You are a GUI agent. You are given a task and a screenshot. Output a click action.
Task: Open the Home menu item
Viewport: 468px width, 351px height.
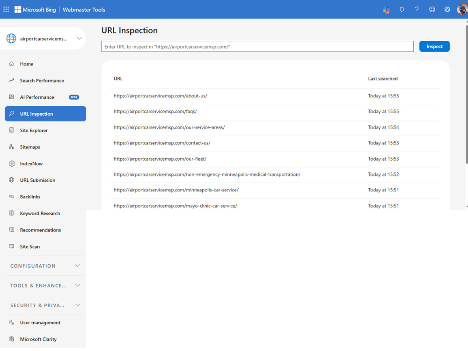[45, 64]
